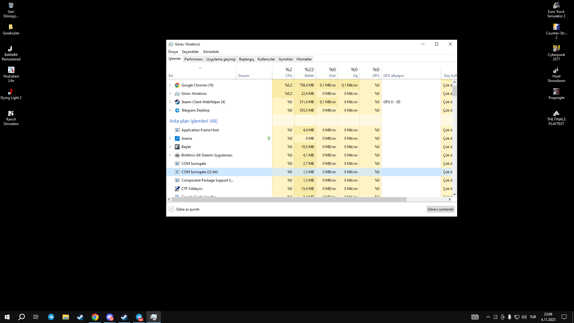Toggle Daha az ayrıntı view
Viewport: 574px width, 323px height.
coord(184,209)
